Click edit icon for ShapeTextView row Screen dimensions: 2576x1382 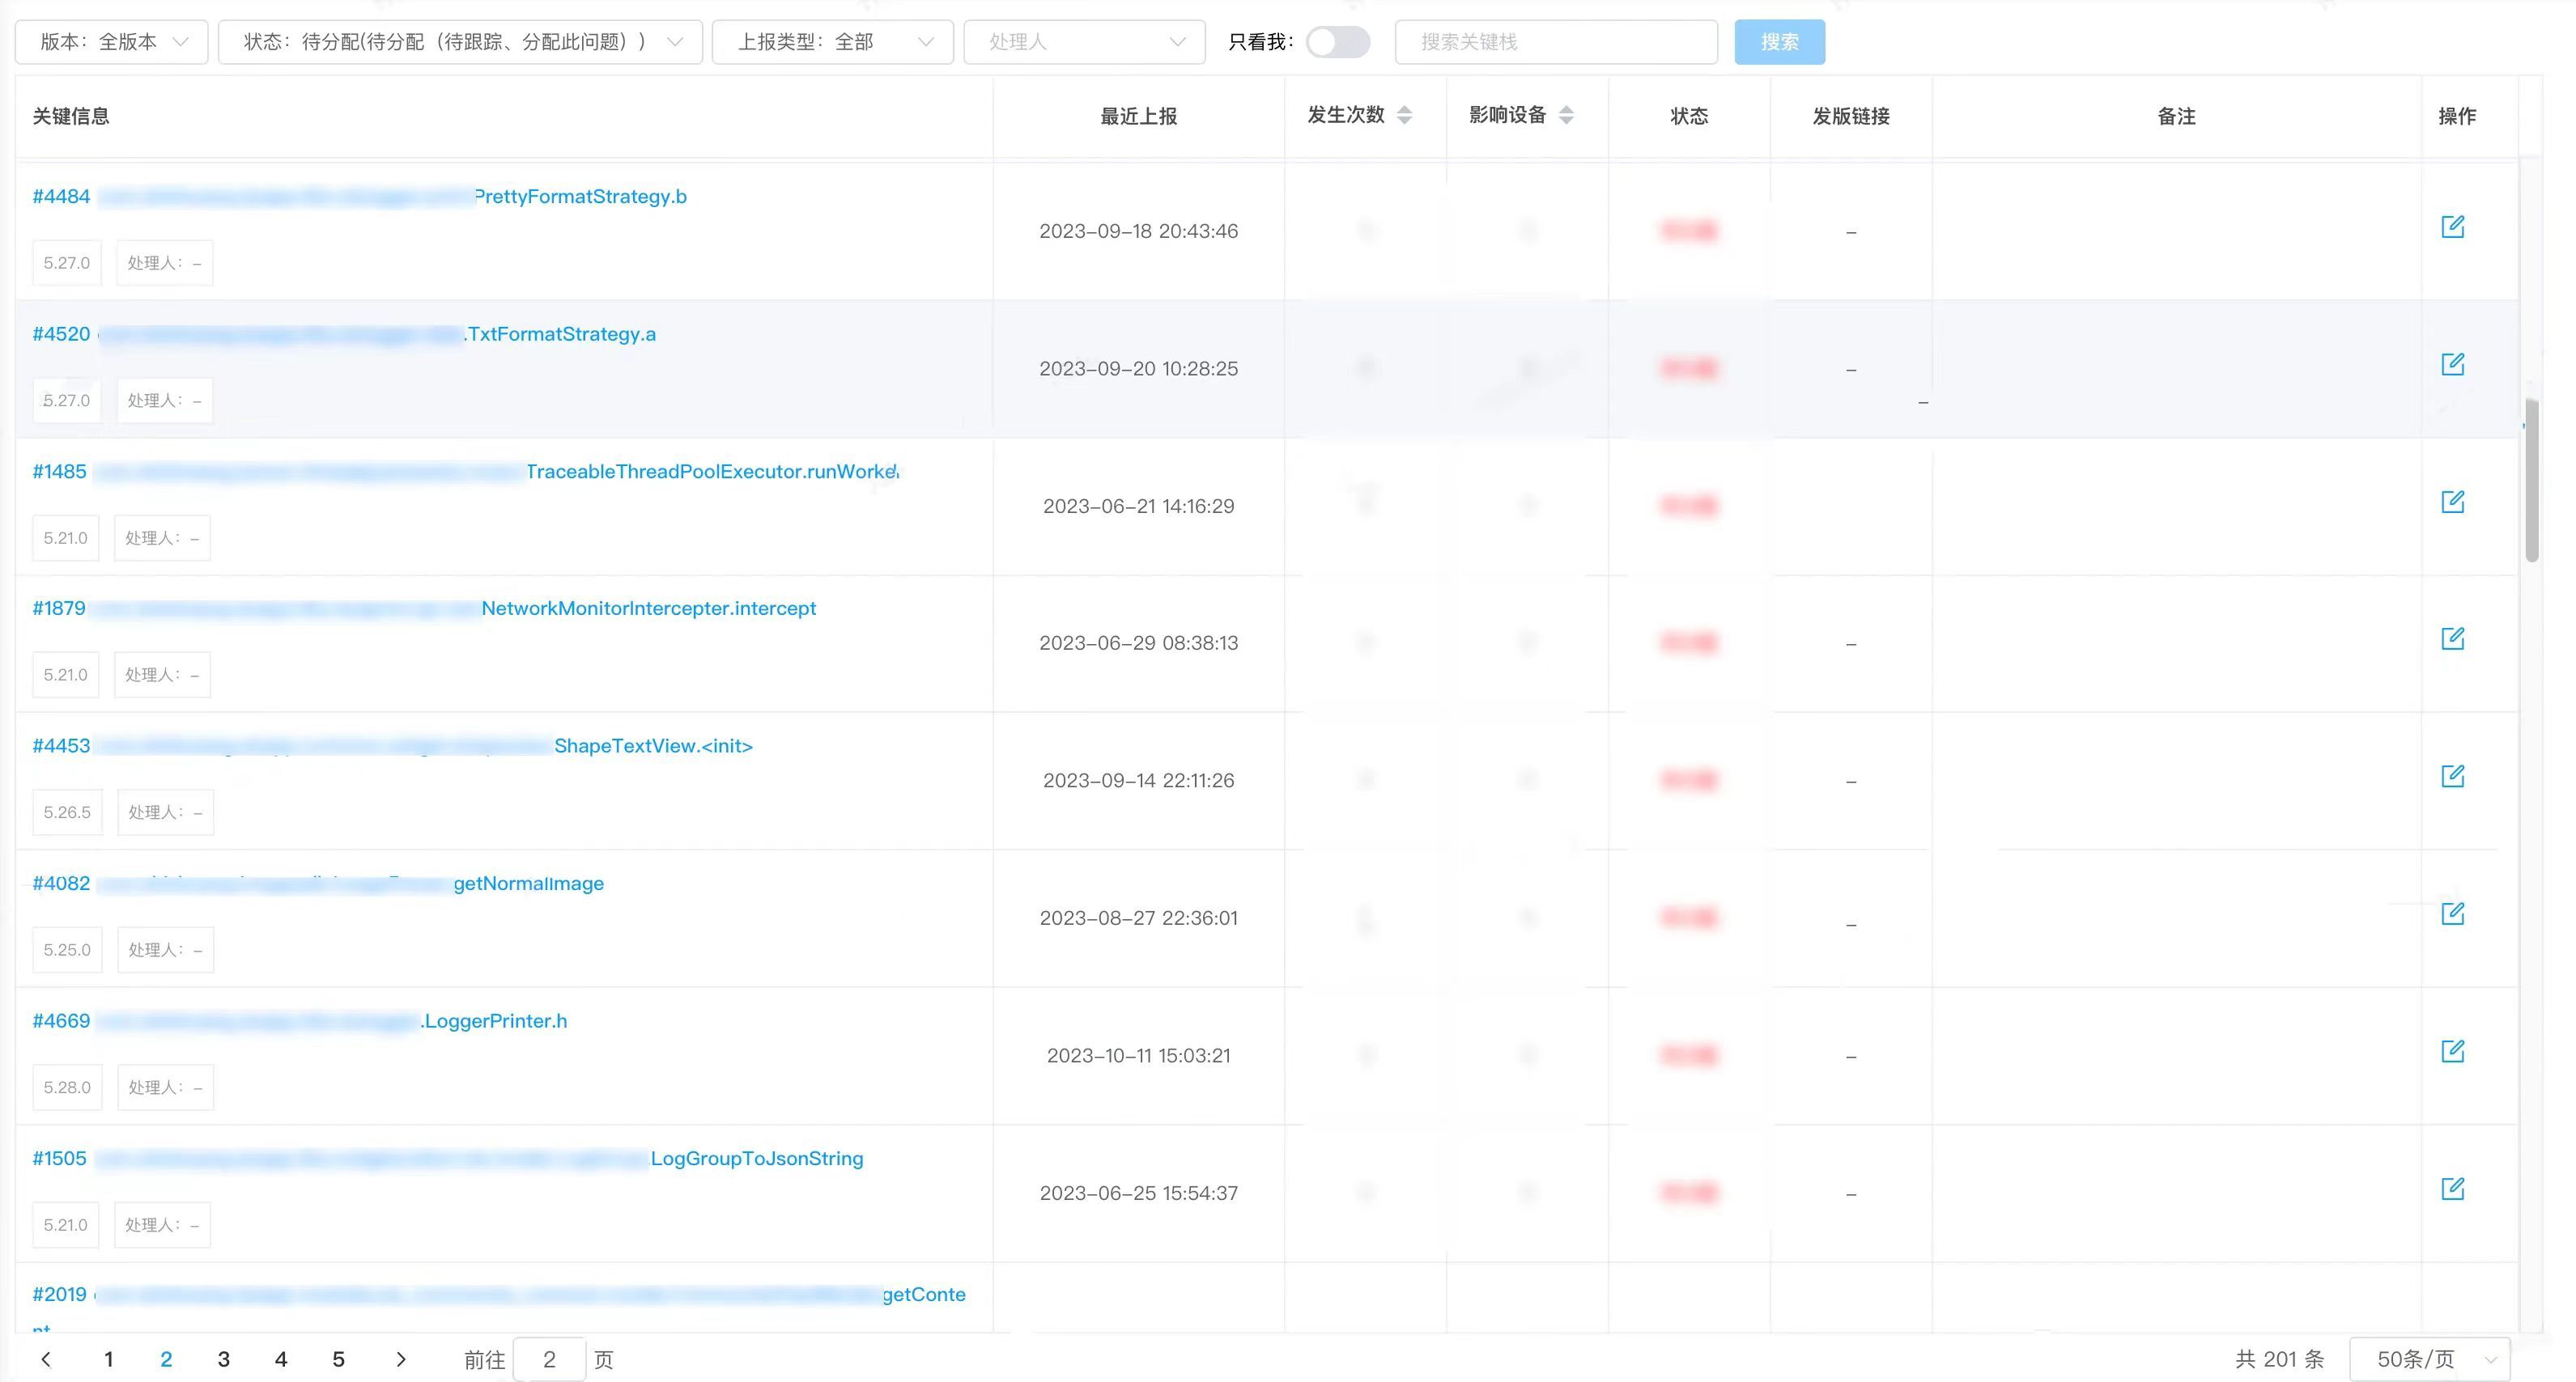click(2452, 777)
